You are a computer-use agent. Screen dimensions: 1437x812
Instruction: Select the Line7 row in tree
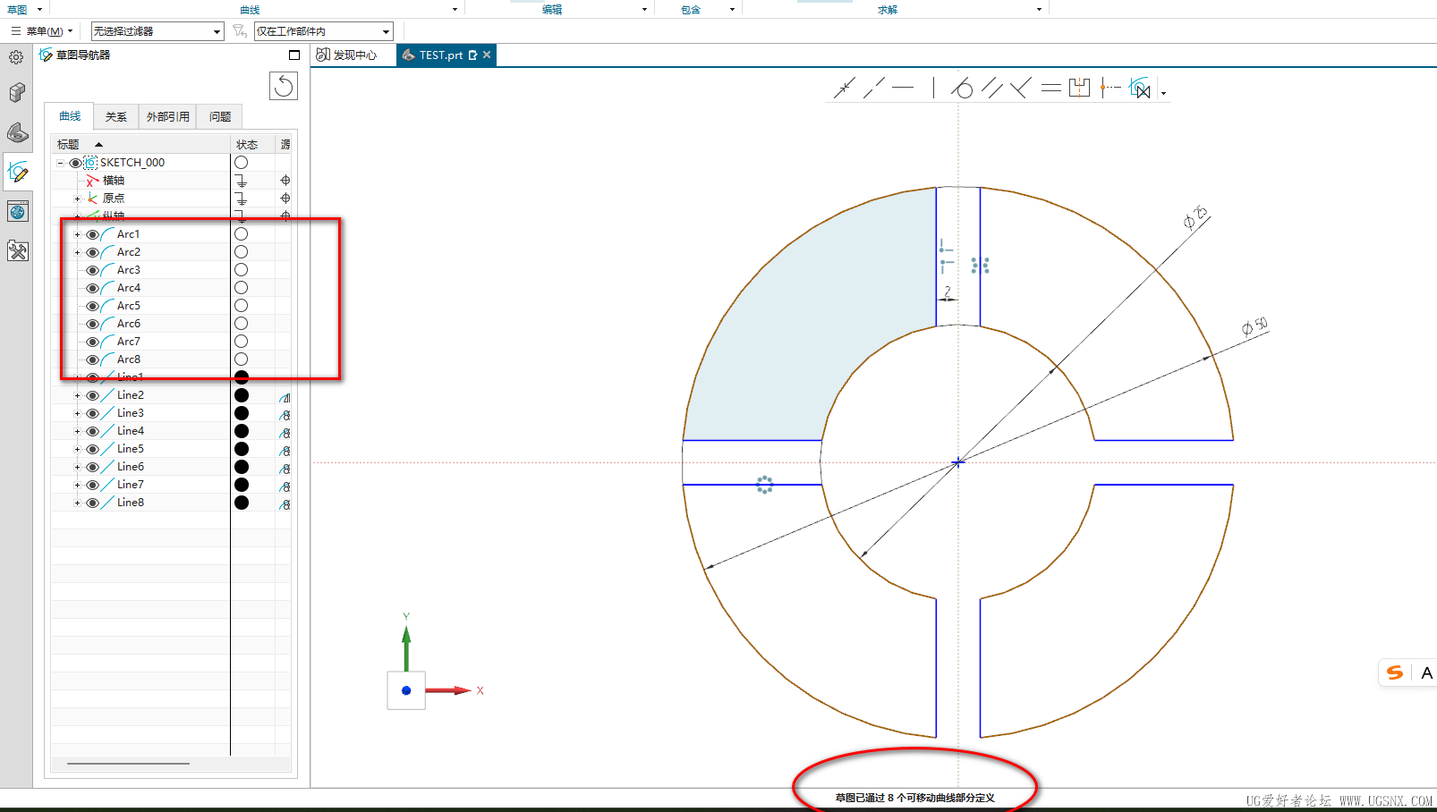pos(172,485)
